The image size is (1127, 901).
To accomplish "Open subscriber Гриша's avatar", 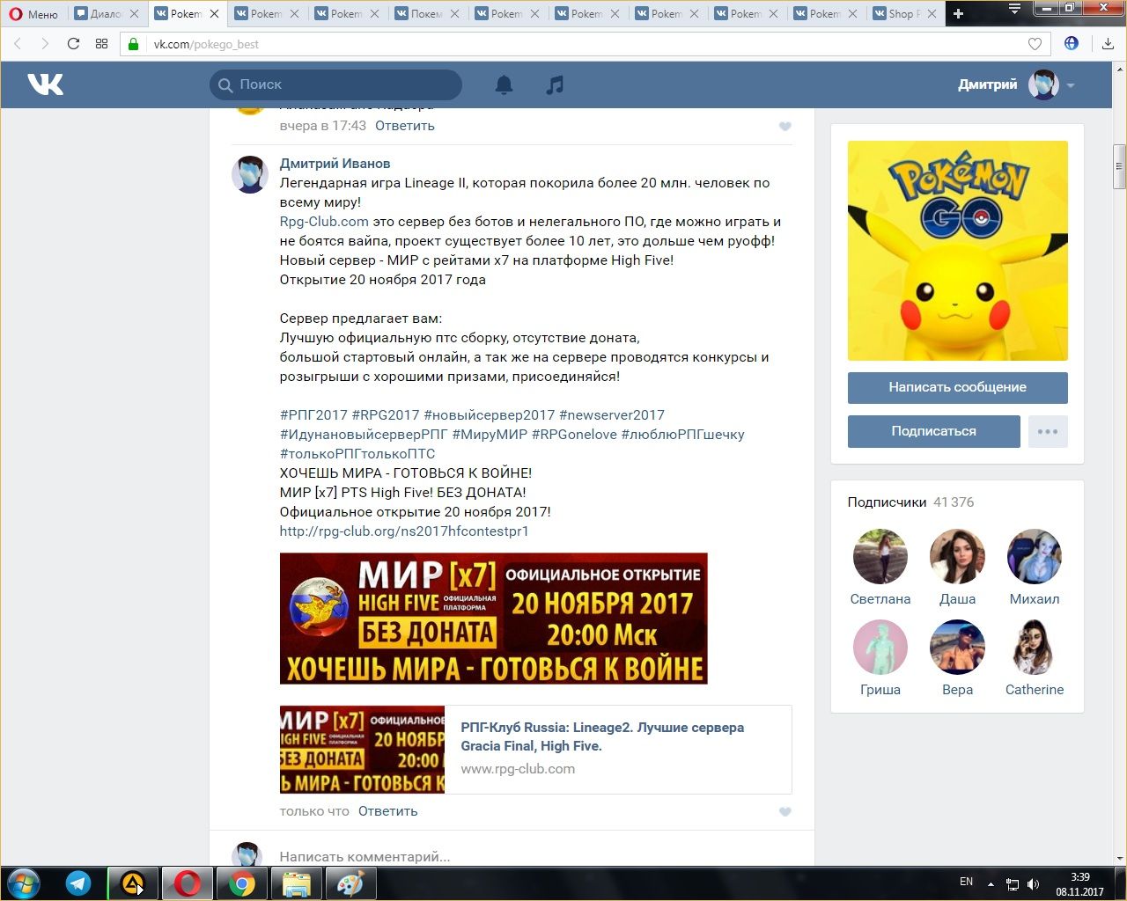I will 880,648.
